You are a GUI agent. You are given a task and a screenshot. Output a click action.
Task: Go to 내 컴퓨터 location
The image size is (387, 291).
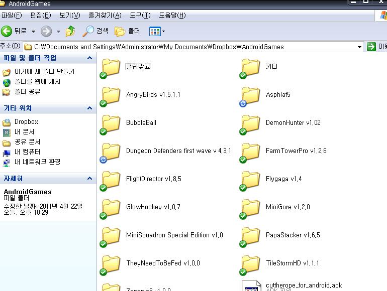28,152
